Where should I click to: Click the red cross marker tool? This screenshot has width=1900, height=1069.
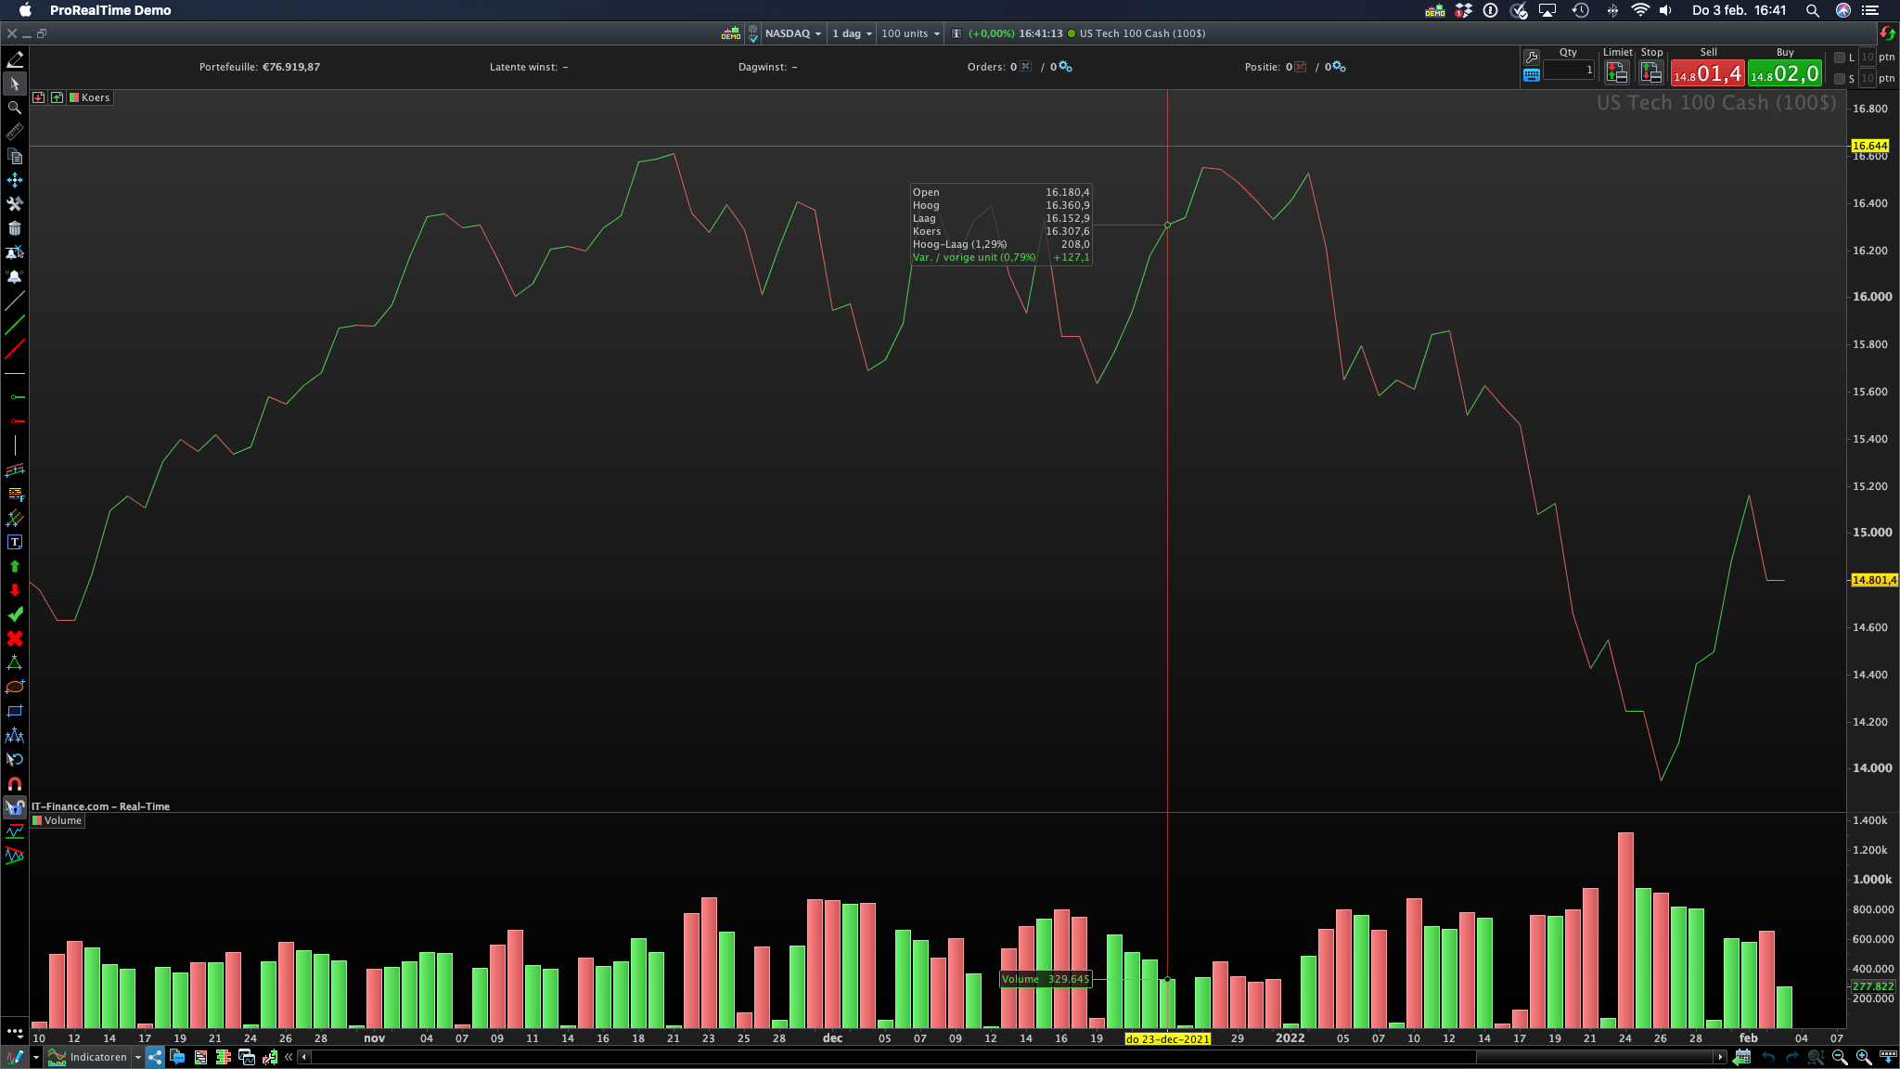[x=14, y=638]
